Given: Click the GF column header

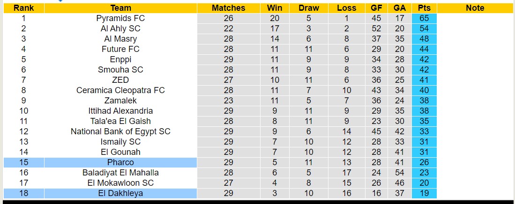Looking at the screenshot, I should click(376, 8).
